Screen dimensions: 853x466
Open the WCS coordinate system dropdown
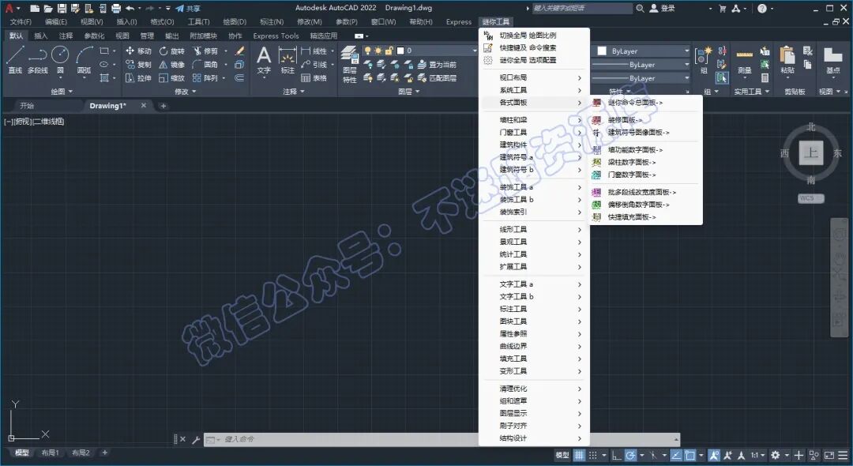[x=811, y=198]
